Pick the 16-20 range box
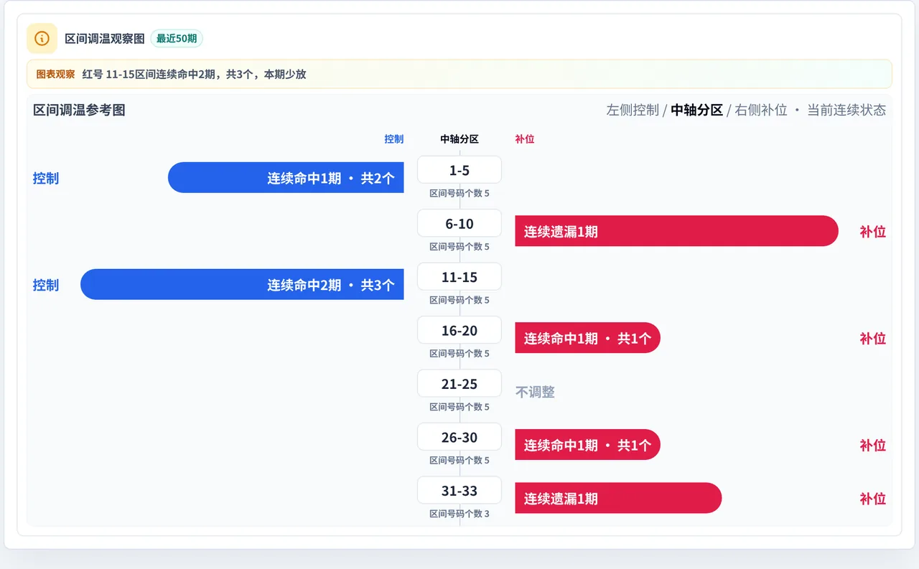The width and height of the screenshot is (919, 569). [459, 330]
